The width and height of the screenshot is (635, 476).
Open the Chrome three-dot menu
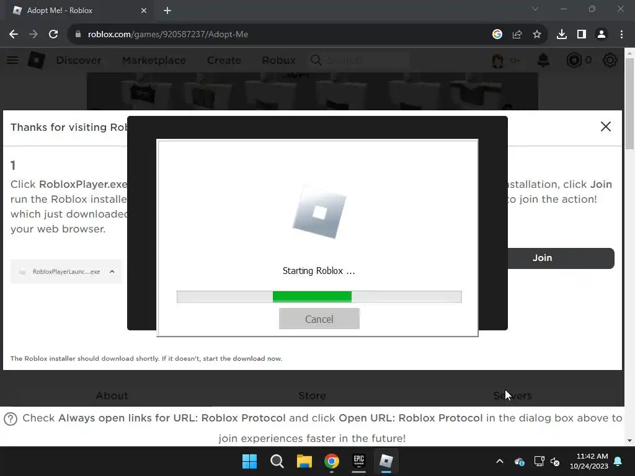point(621,35)
